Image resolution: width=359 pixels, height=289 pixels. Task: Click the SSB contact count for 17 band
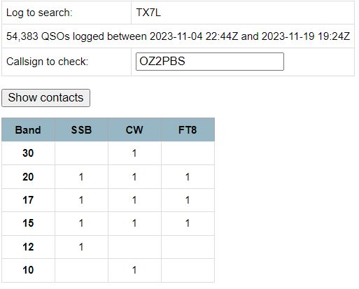coord(81,200)
